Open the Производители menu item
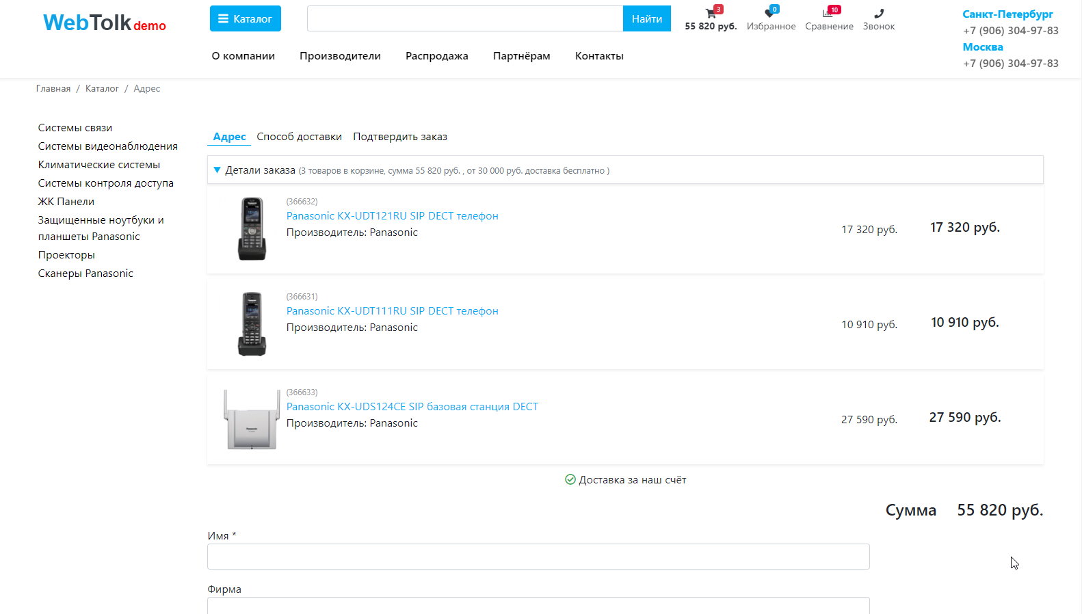The image size is (1082, 614). click(340, 56)
